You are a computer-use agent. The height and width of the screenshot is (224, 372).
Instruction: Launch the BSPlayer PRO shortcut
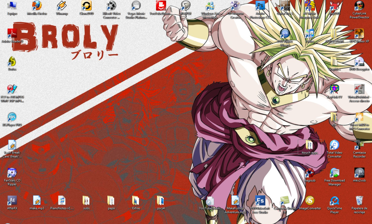click(12, 117)
